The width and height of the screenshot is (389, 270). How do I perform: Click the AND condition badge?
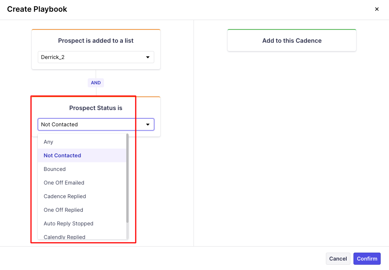(x=96, y=83)
